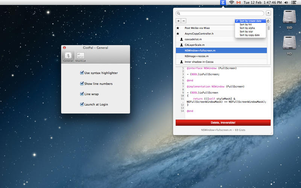
Task: Select Sort by copy date option
Action: click(x=249, y=35)
